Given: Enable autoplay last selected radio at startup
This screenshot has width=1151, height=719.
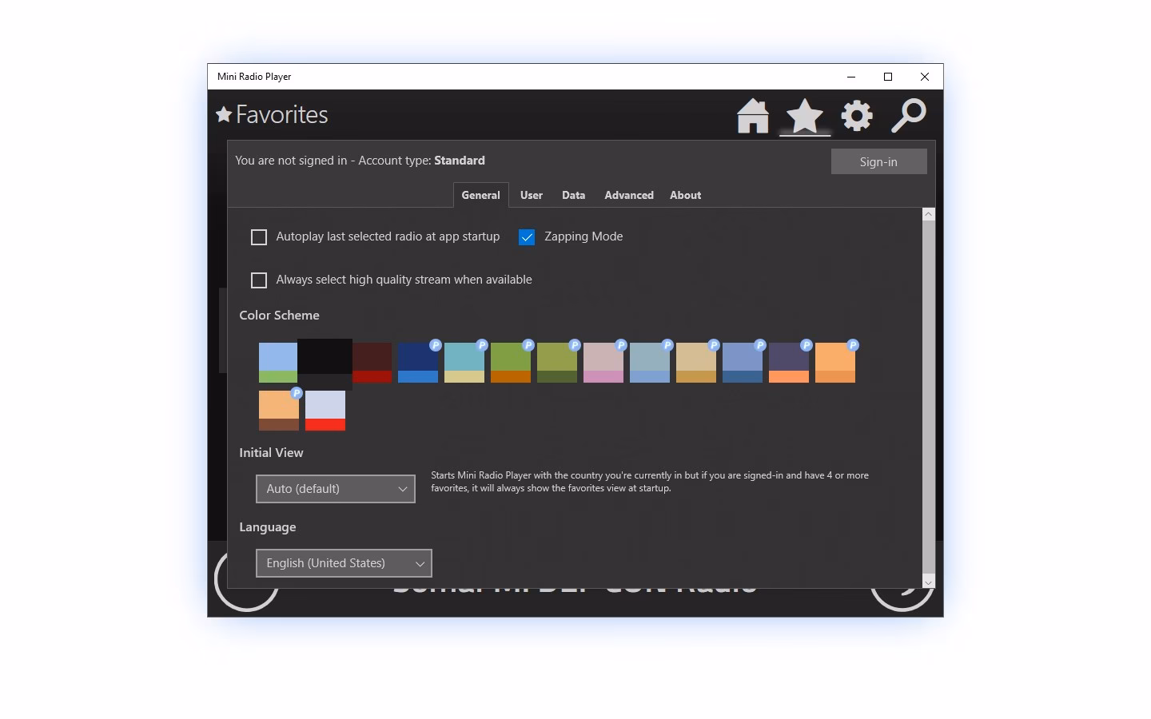Looking at the screenshot, I should pyautogui.click(x=259, y=237).
